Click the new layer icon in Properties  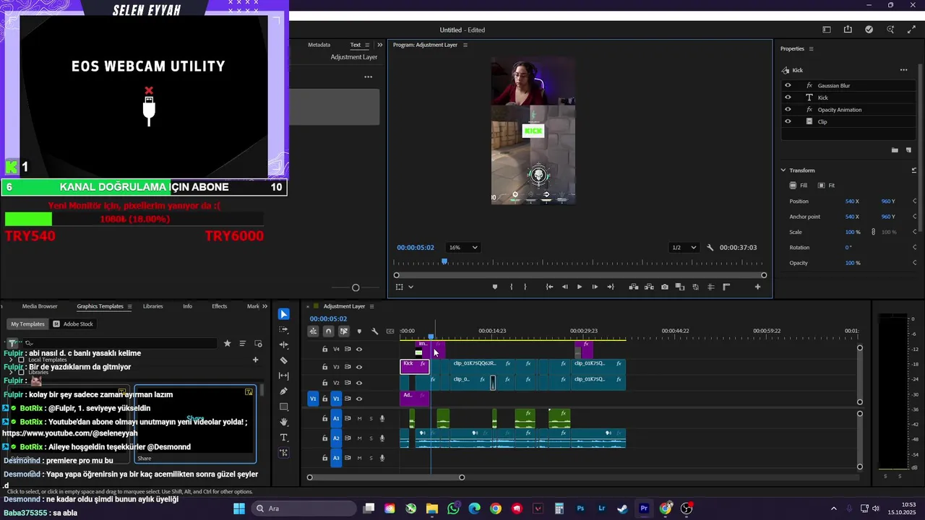click(x=909, y=150)
